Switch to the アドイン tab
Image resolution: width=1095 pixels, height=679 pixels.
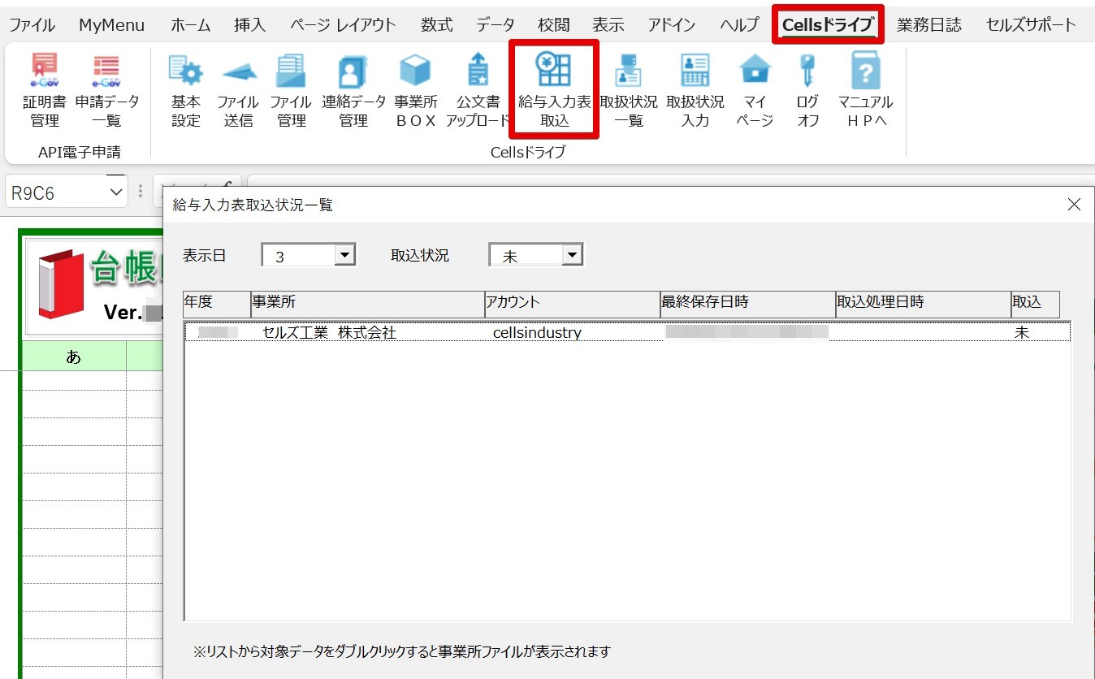click(672, 25)
